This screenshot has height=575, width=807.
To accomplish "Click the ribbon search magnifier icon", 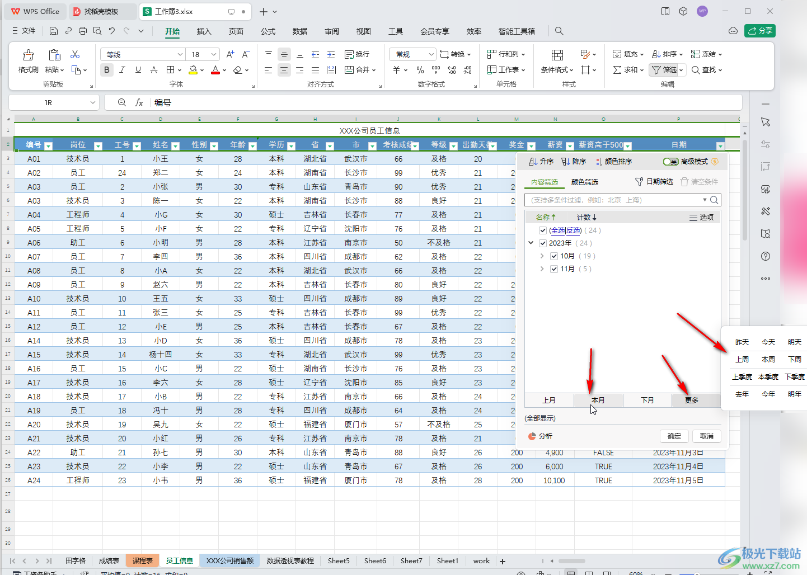I will [x=559, y=31].
